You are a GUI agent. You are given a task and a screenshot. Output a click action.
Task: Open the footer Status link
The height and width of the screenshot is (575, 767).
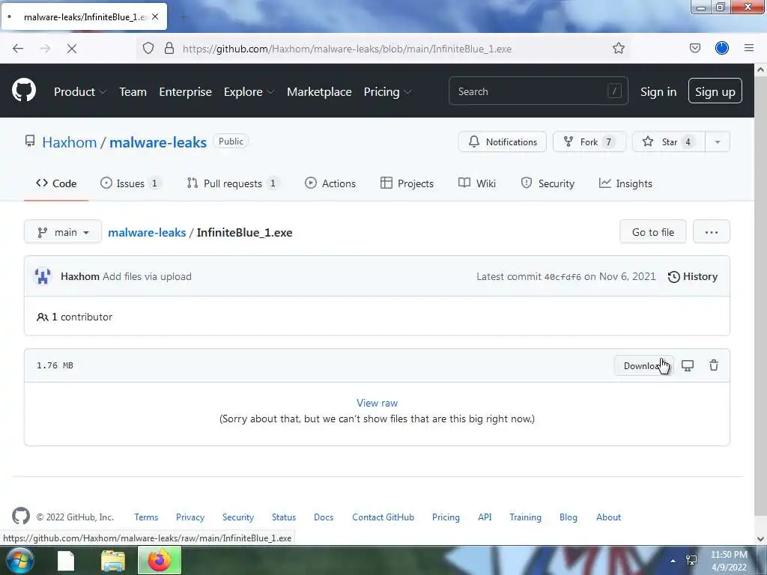284,517
